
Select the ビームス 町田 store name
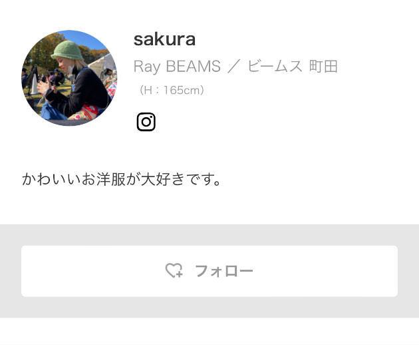(293, 66)
